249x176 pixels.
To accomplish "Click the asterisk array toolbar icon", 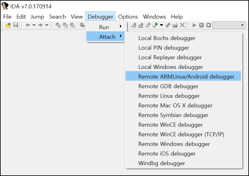I will [168, 25].
